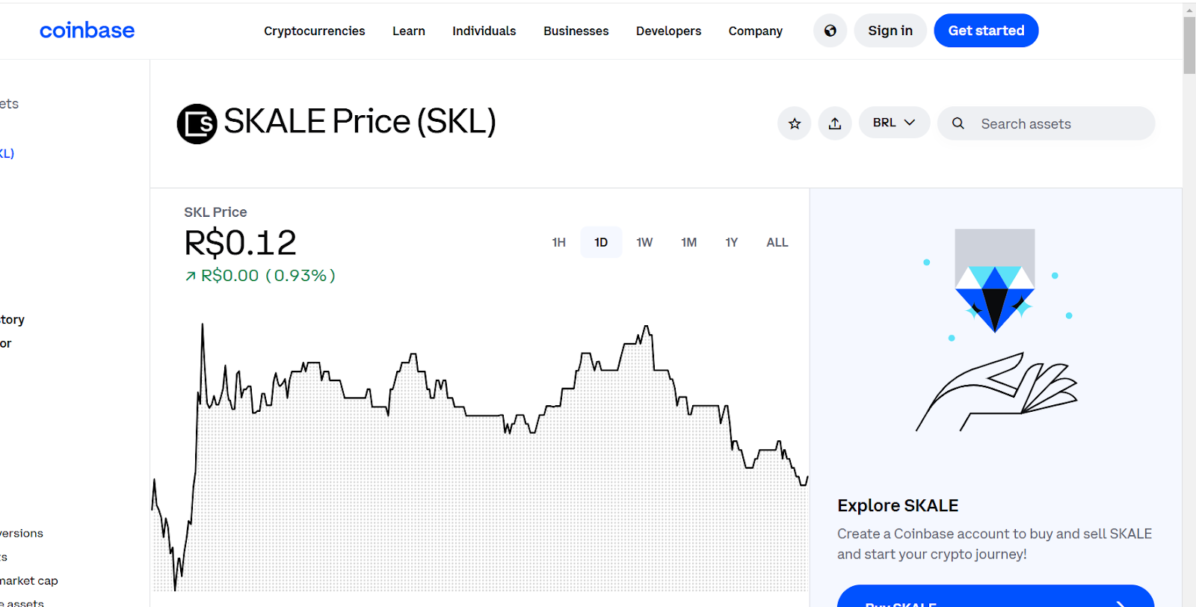The height and width of the screenshot is (607, 1196).
Task: Add SKALE to watchlist with star icon
Action: coord(794,123)
